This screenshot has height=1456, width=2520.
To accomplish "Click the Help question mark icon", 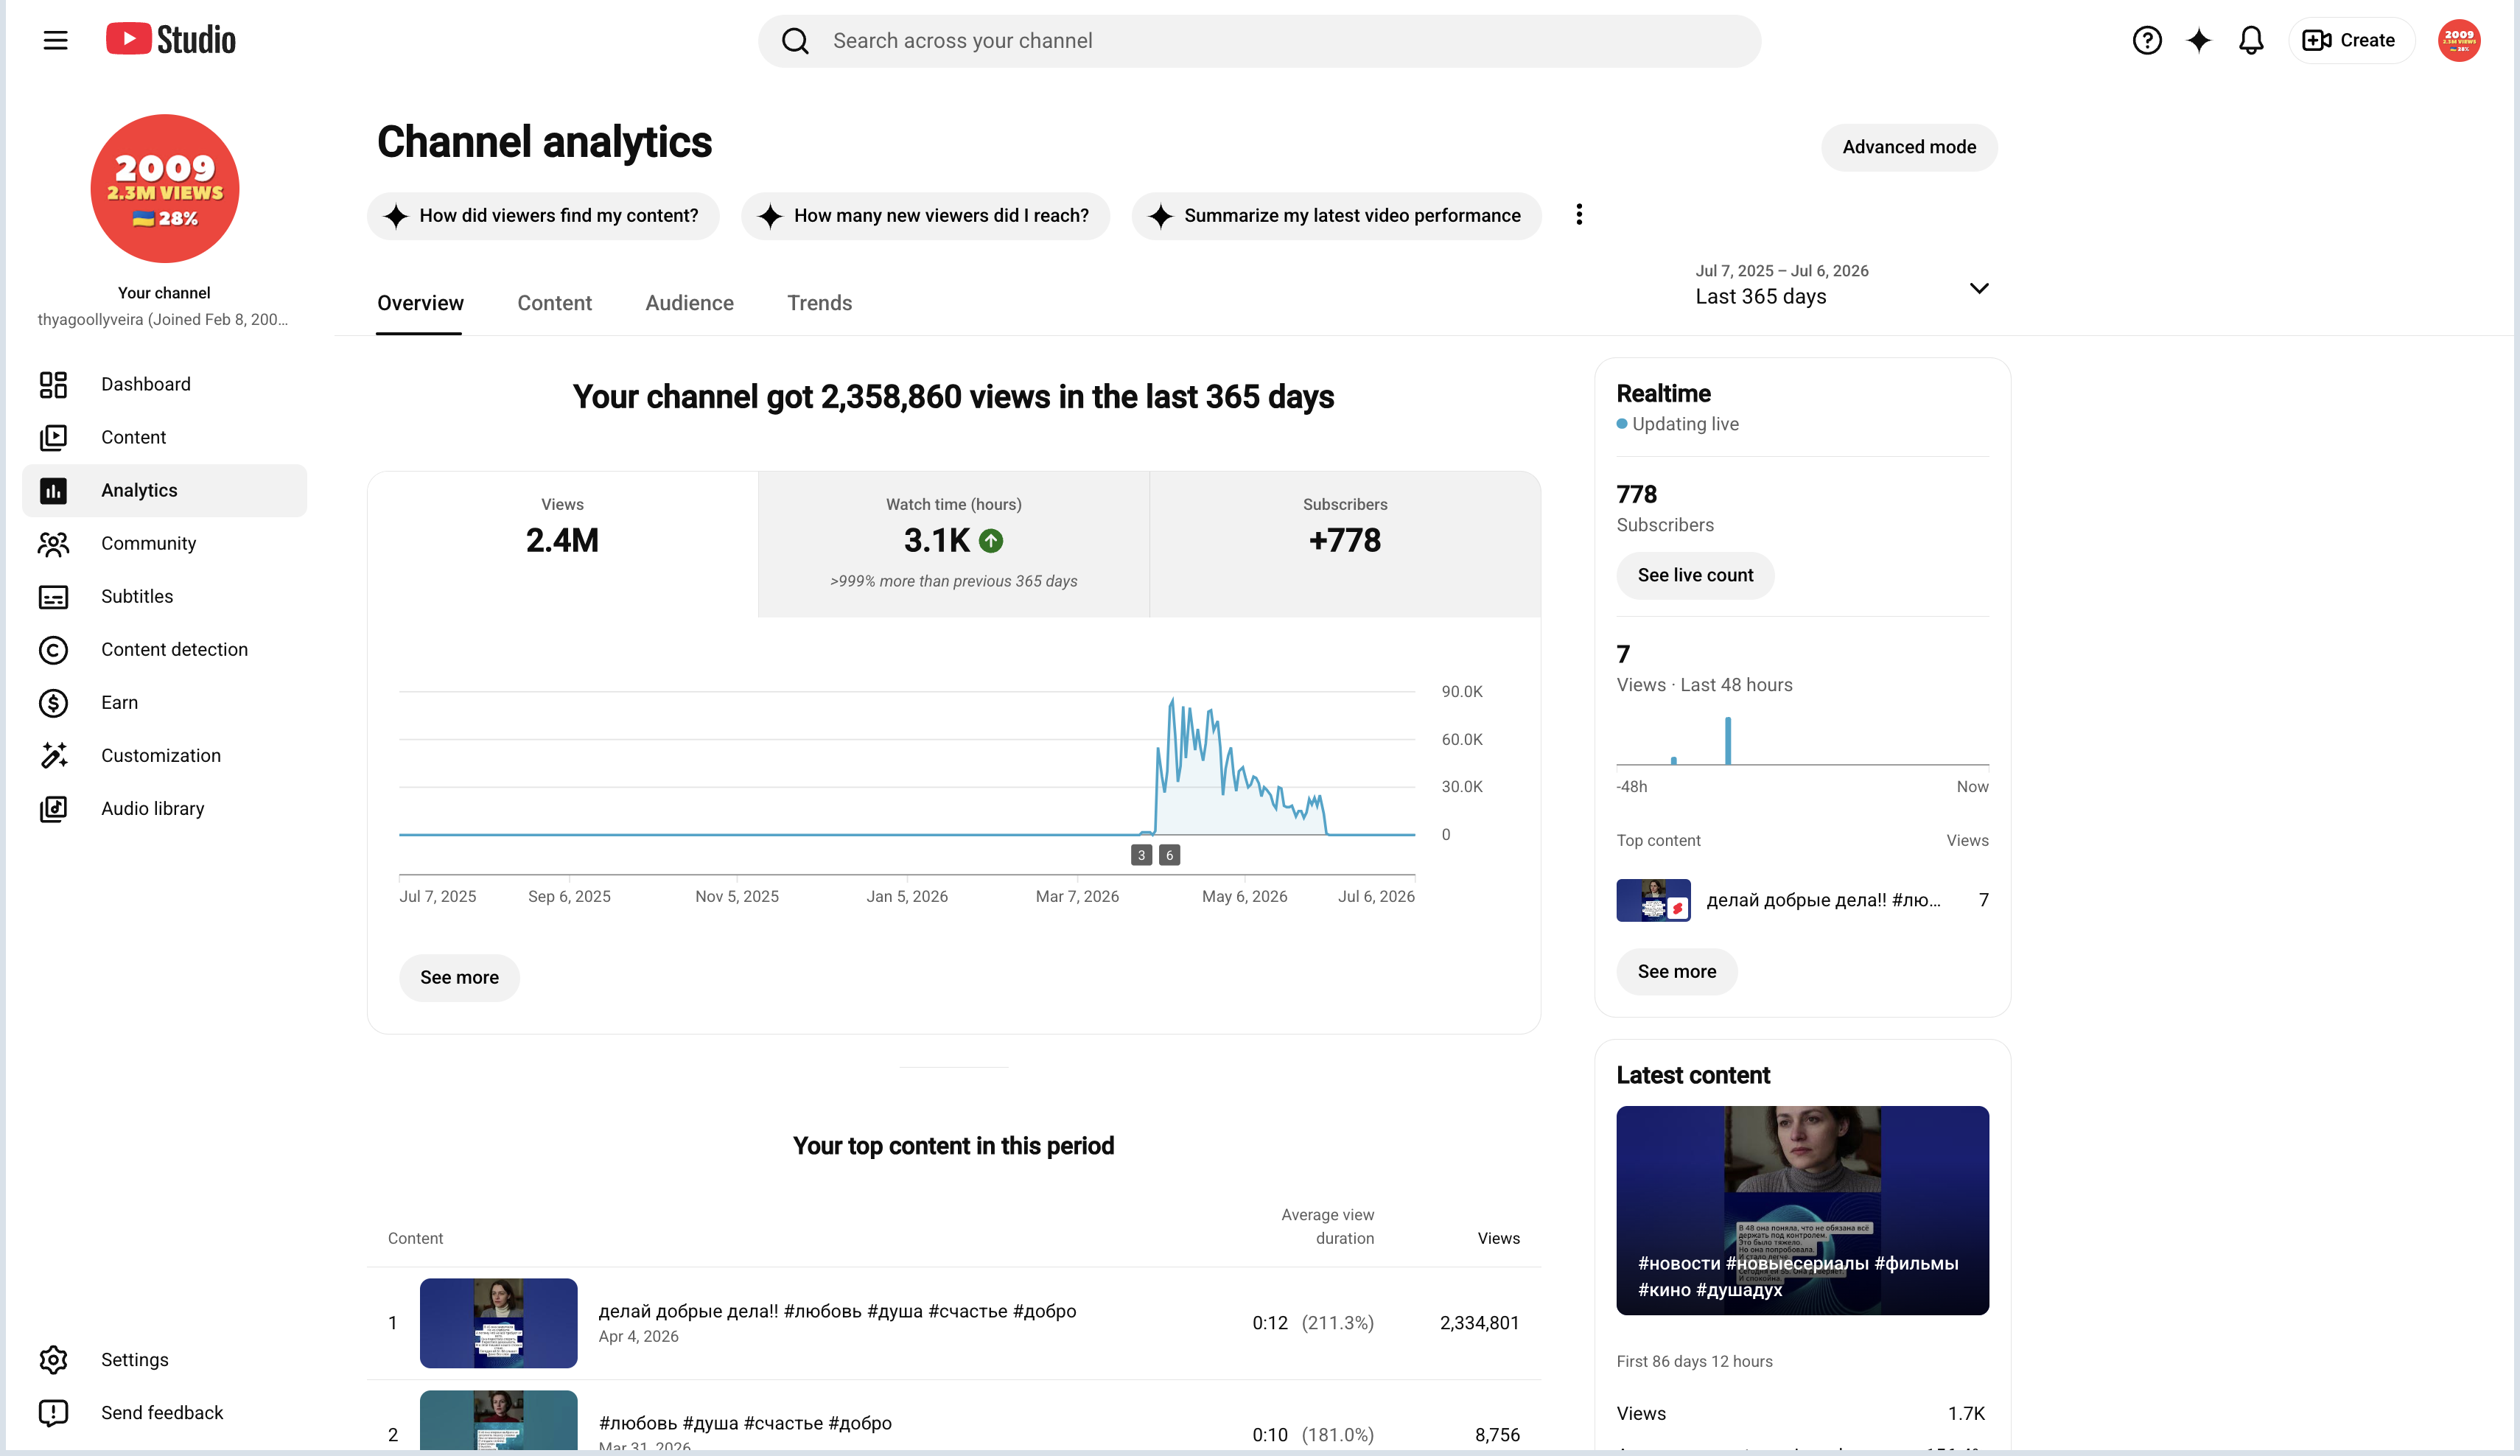I will (2146, 40).
